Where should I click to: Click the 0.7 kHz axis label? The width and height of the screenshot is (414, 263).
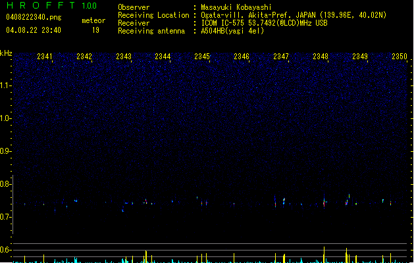(5, 217)
